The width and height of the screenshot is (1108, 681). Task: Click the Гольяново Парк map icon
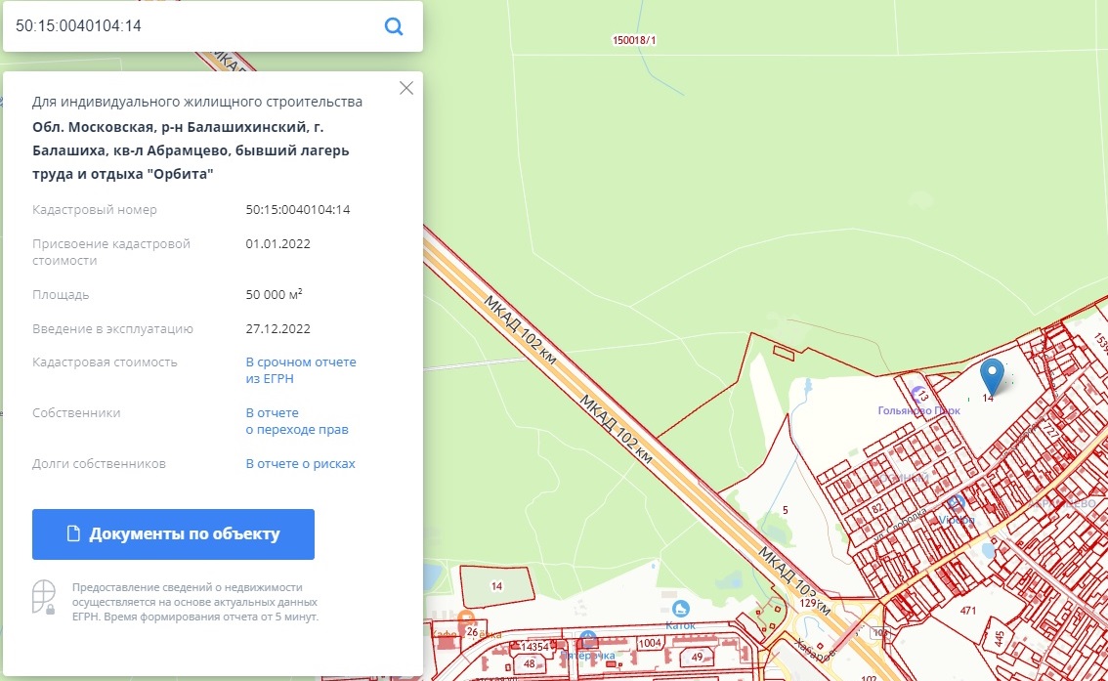click(918, 394)
